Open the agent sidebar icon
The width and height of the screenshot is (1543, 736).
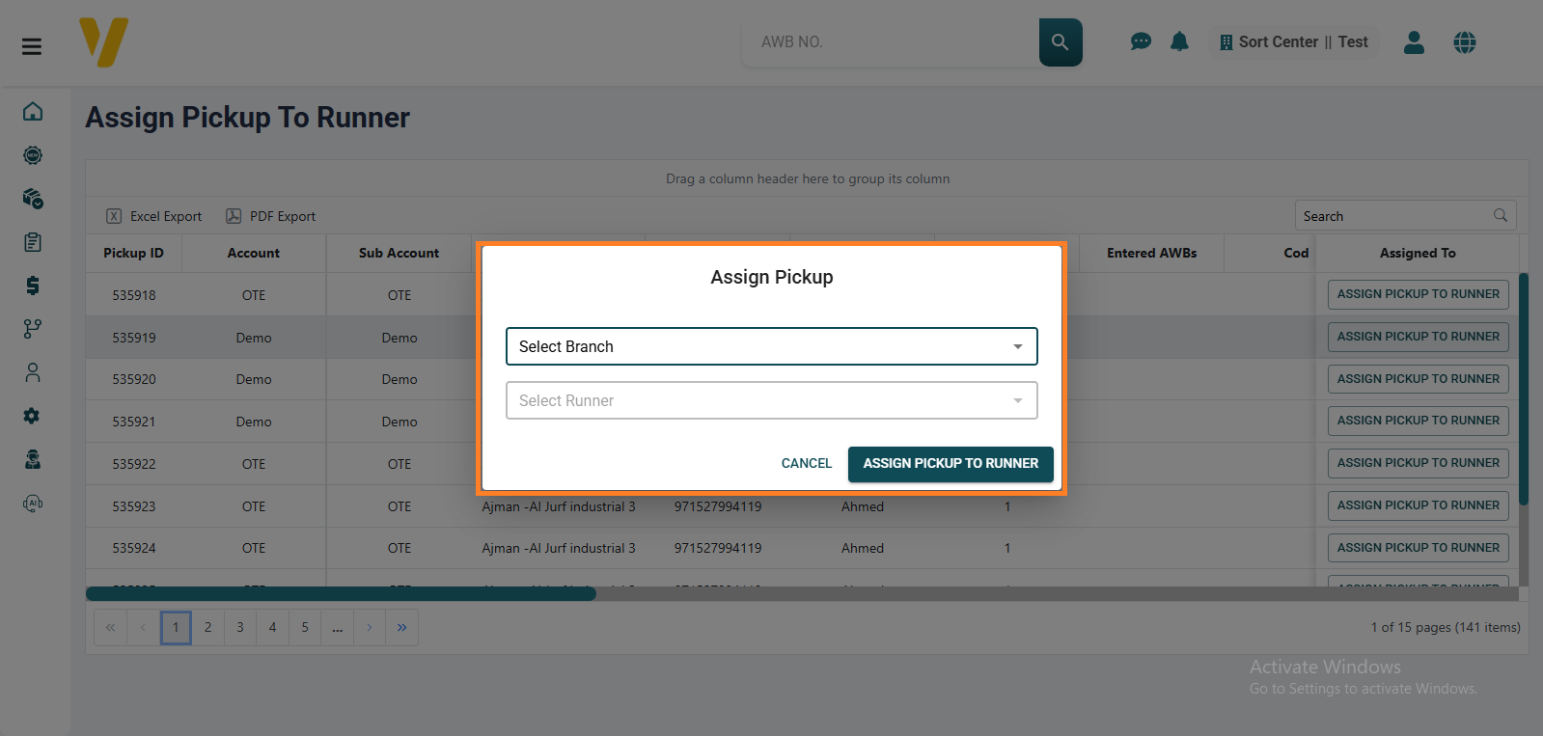coord(33,459)
